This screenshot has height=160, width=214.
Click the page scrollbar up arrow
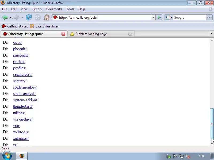click(x=212, y=40)
